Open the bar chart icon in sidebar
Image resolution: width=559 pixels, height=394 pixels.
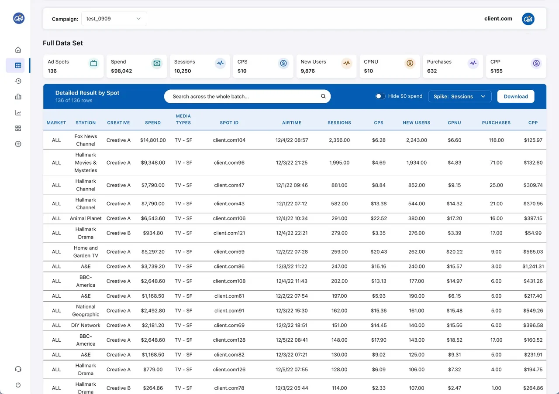(18, 97)
